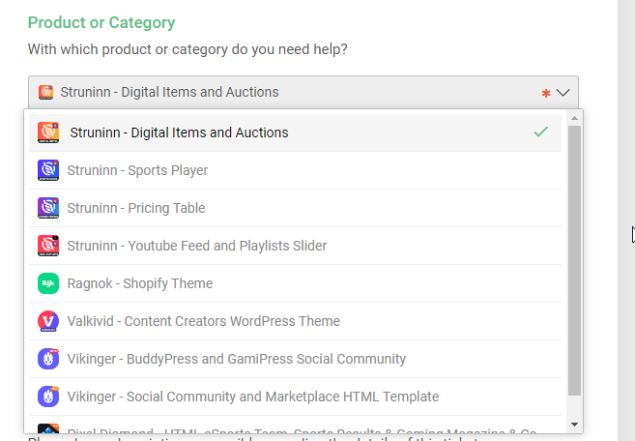Click the Valkivid WordPress Theme icon

pyautogui.click(x=48, y=321)
